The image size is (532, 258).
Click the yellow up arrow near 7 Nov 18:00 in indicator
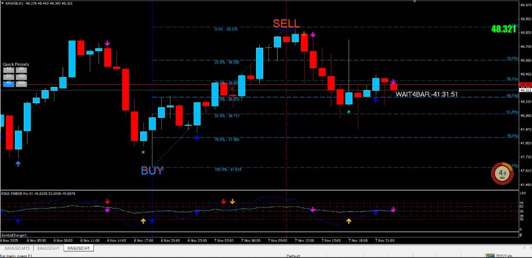(x=349, y=221)
